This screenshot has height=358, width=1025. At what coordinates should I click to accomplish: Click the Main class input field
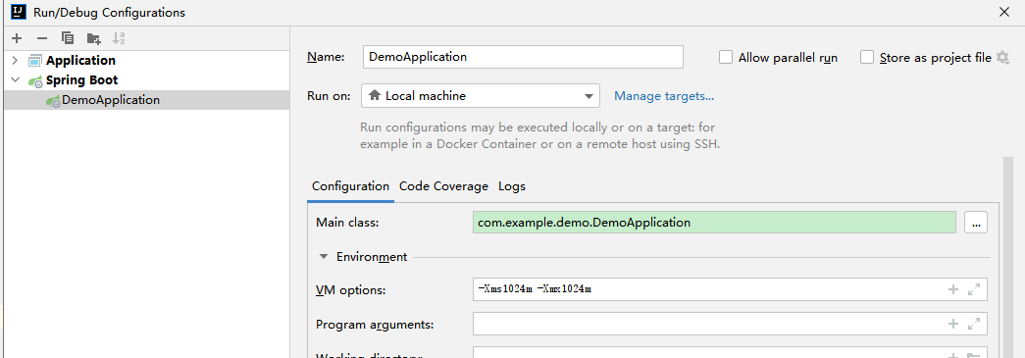[x=714, y=223]
